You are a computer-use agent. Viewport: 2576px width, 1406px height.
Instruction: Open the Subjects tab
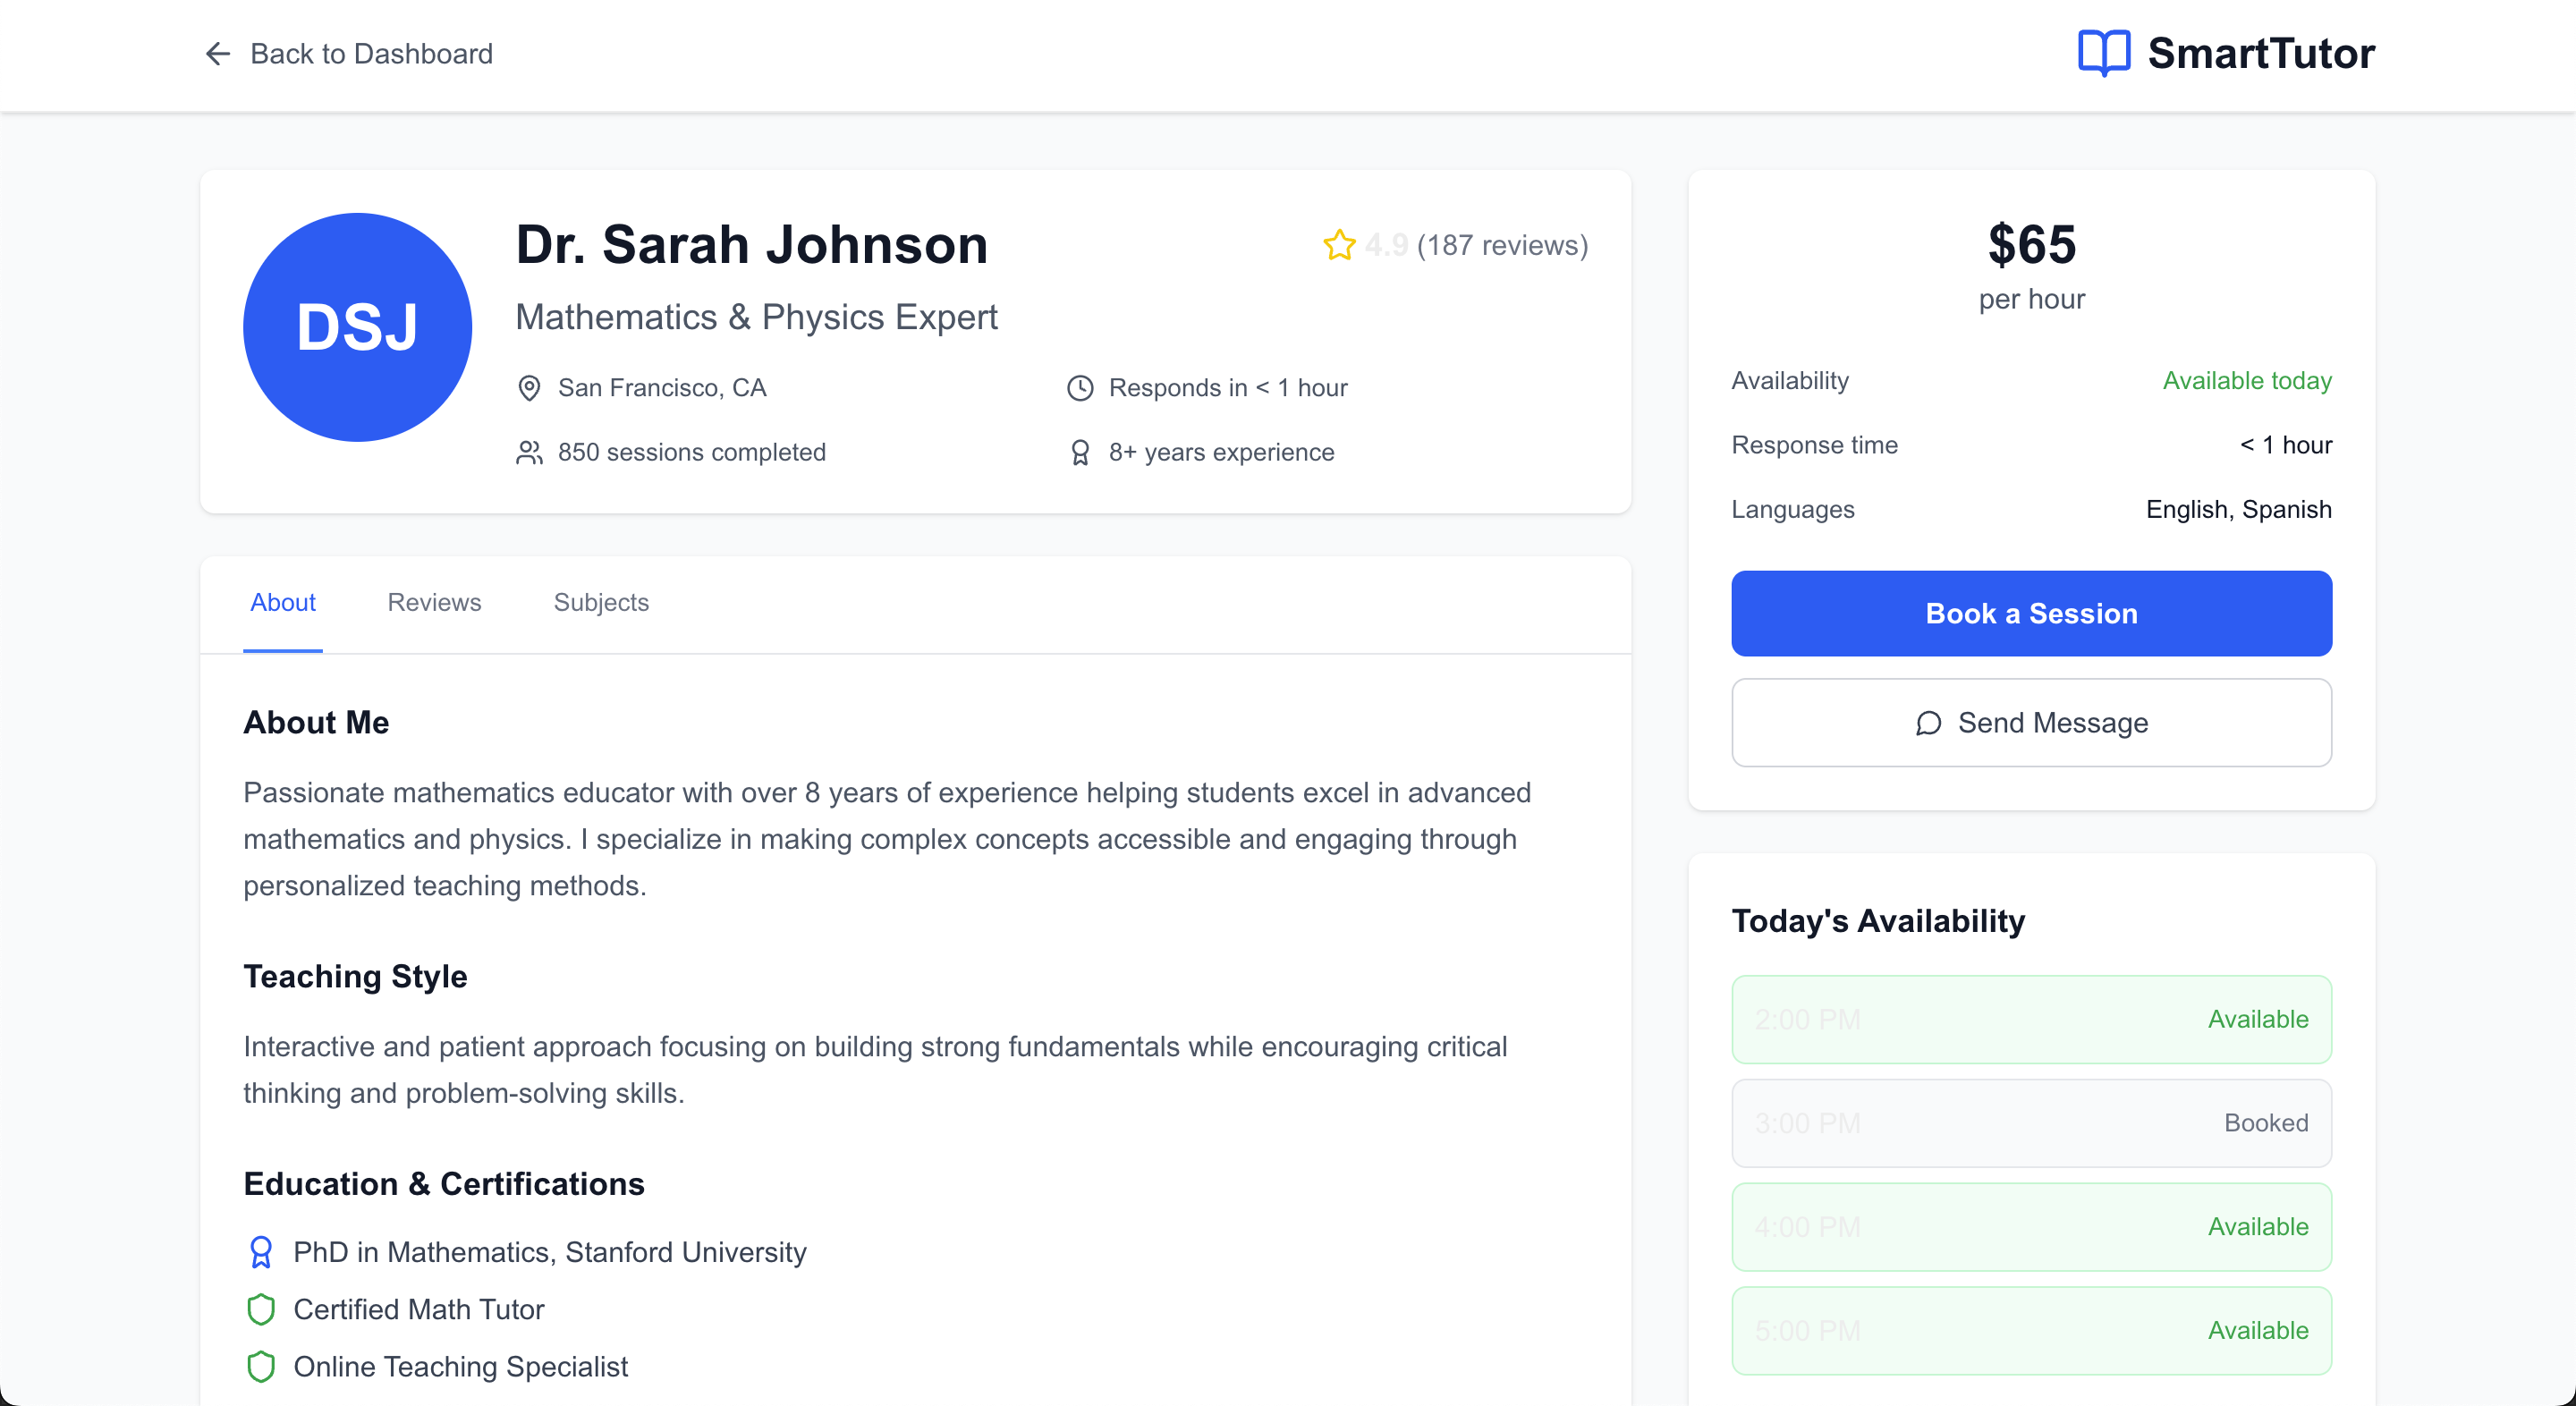(601, 602)
